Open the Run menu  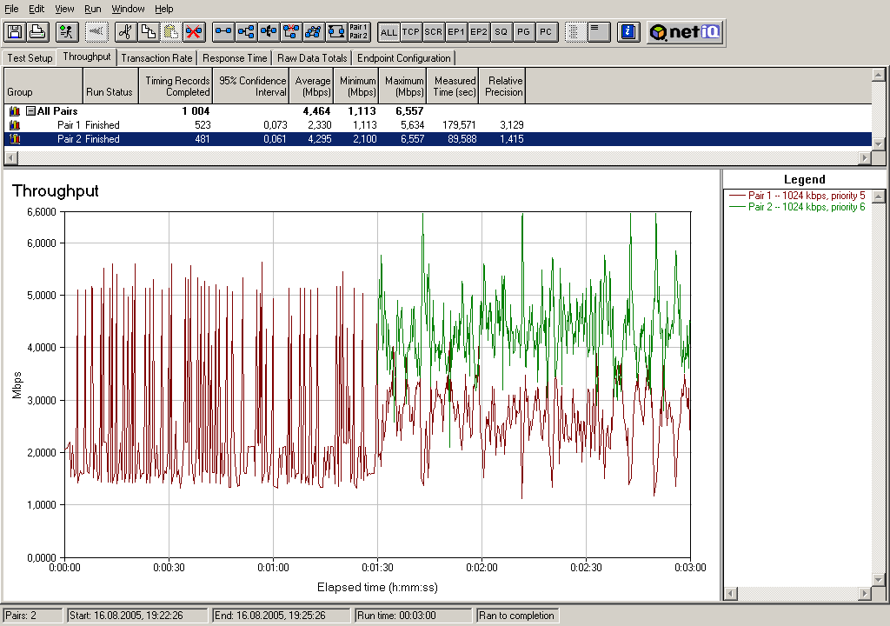[x=93, y=9]
